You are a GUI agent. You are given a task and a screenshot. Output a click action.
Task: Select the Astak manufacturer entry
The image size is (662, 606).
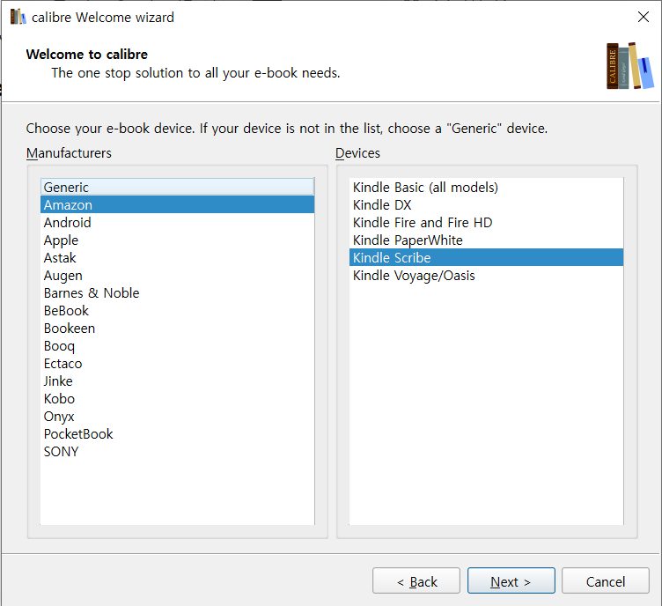(177, 257)
